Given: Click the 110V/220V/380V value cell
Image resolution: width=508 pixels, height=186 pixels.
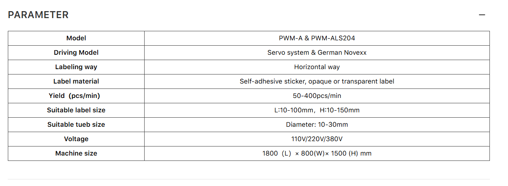Looking at the screenshot, I should point(317,139).
